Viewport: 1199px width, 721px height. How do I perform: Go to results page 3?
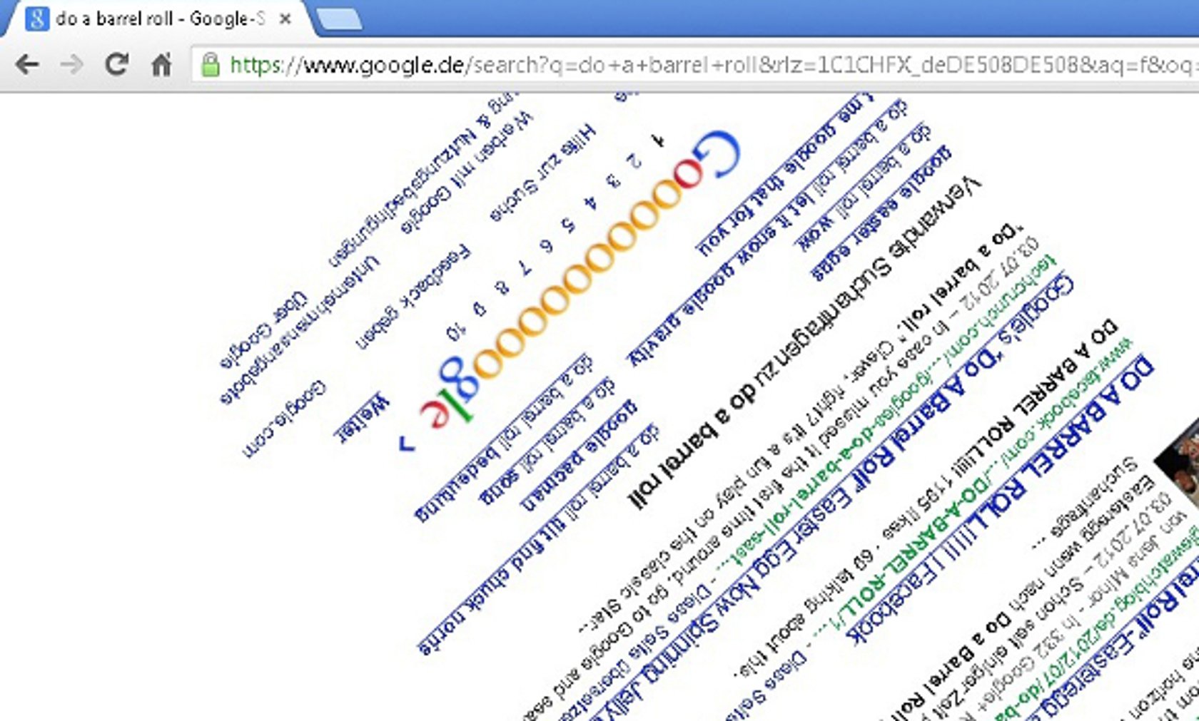(x=612, y=180)
